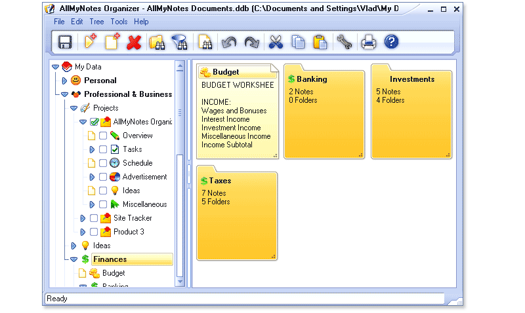Click the lightbulb icon beside top-level Ideas
Screen dimensions: 525x313
[85, 246]
